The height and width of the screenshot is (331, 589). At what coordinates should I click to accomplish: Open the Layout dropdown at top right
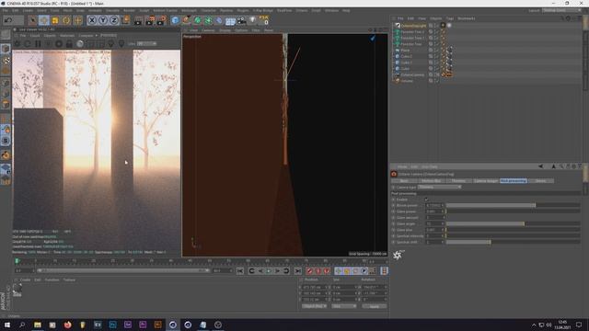[561, 10]
